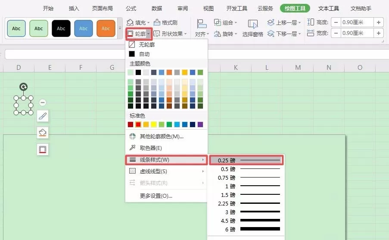
Task: Choose 6 磅 line weight
Action: [246, 229]
